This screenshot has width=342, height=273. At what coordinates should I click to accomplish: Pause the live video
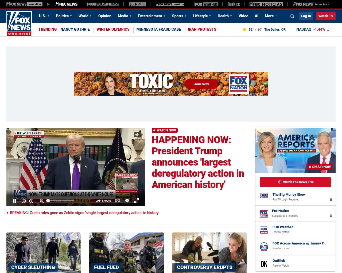[x=14, y=201]
